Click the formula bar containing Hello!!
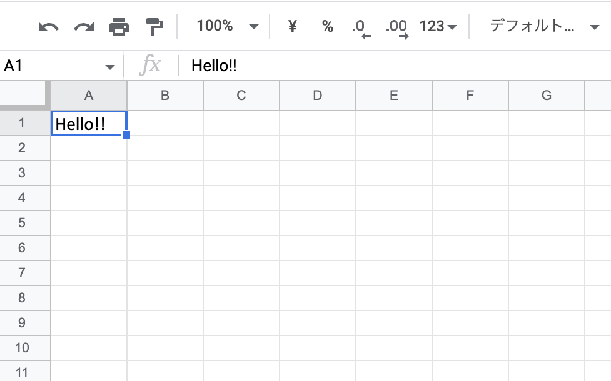Image resolution: width=611 pixels, height=381 pixels. coord(375,66)
